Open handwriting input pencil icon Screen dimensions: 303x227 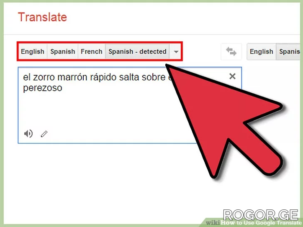(44, 134)
